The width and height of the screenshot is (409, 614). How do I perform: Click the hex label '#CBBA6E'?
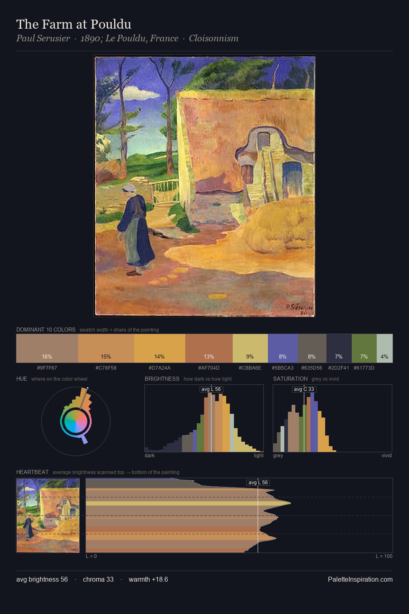(x=250, y=368)
